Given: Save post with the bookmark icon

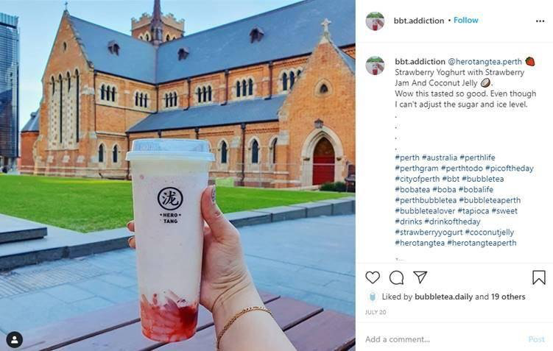Looking at the screenshot, I should tap(539, 277).
